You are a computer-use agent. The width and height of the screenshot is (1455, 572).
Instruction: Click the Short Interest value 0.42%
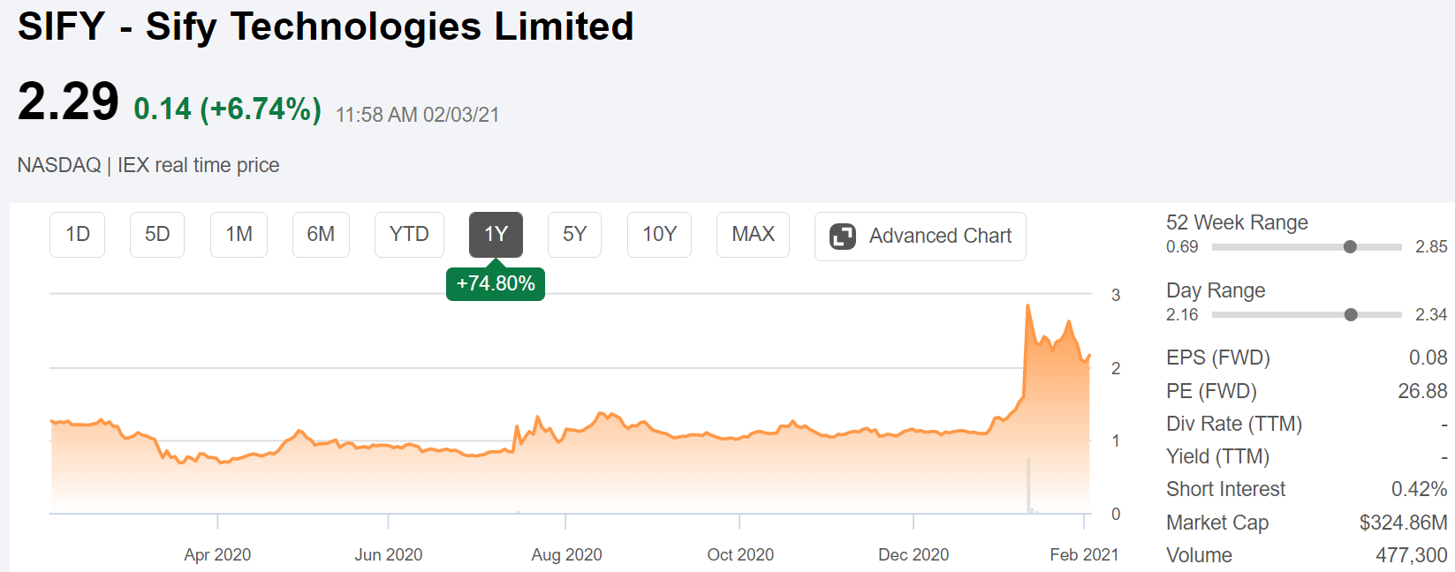click(1420, 489)
